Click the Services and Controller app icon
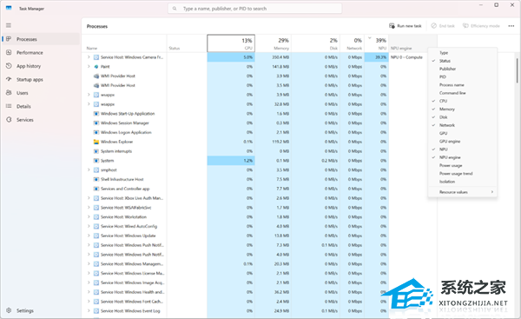Viewport: 521px width, 319px height. pos(96,189)
